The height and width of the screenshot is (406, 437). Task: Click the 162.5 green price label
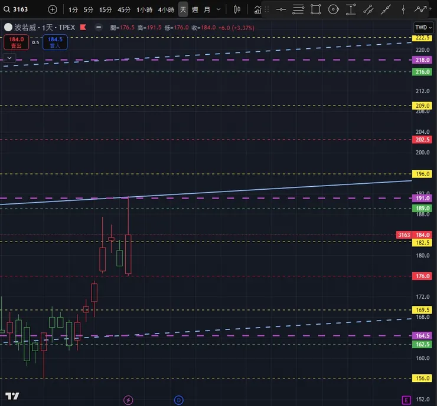pyautogui.click(x=422, y=345)
